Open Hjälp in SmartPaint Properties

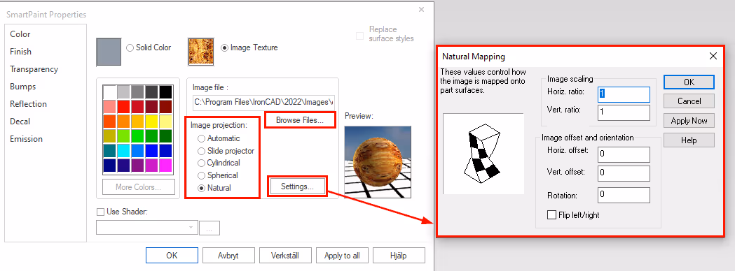click(399, 256)
